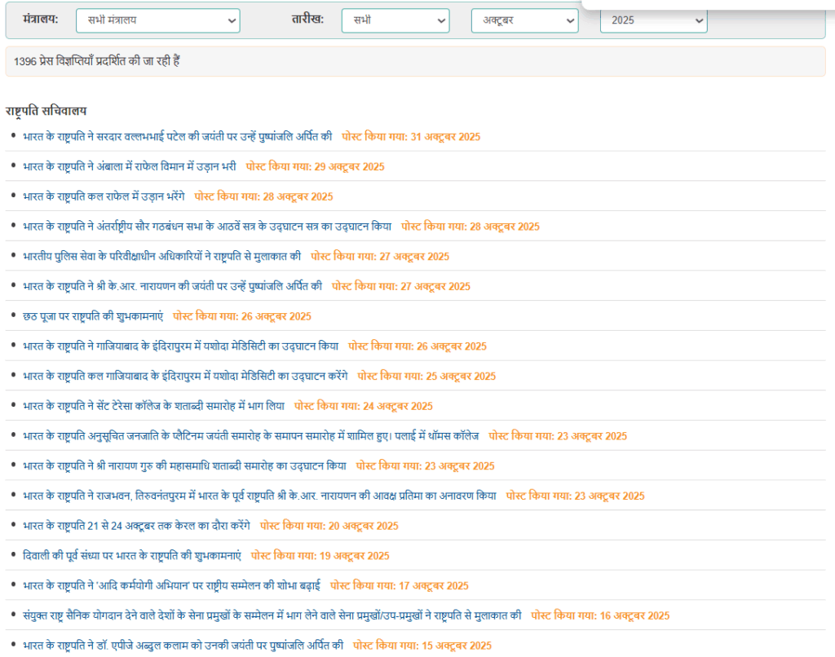Open सेंट टेरेसा कॉलेज centenary release
835x657 pixels.
coord(154,406)
